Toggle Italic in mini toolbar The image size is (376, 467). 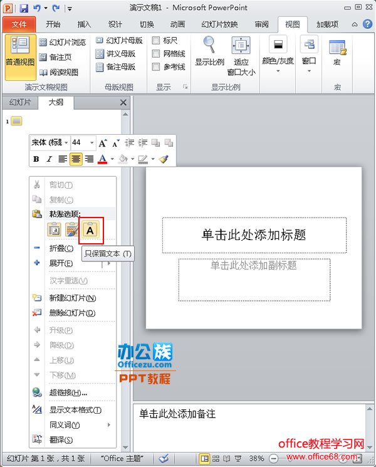pyautogui.click(x=49, y=159)
